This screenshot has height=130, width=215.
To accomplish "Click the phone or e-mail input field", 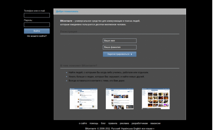I will coord(37,15).
